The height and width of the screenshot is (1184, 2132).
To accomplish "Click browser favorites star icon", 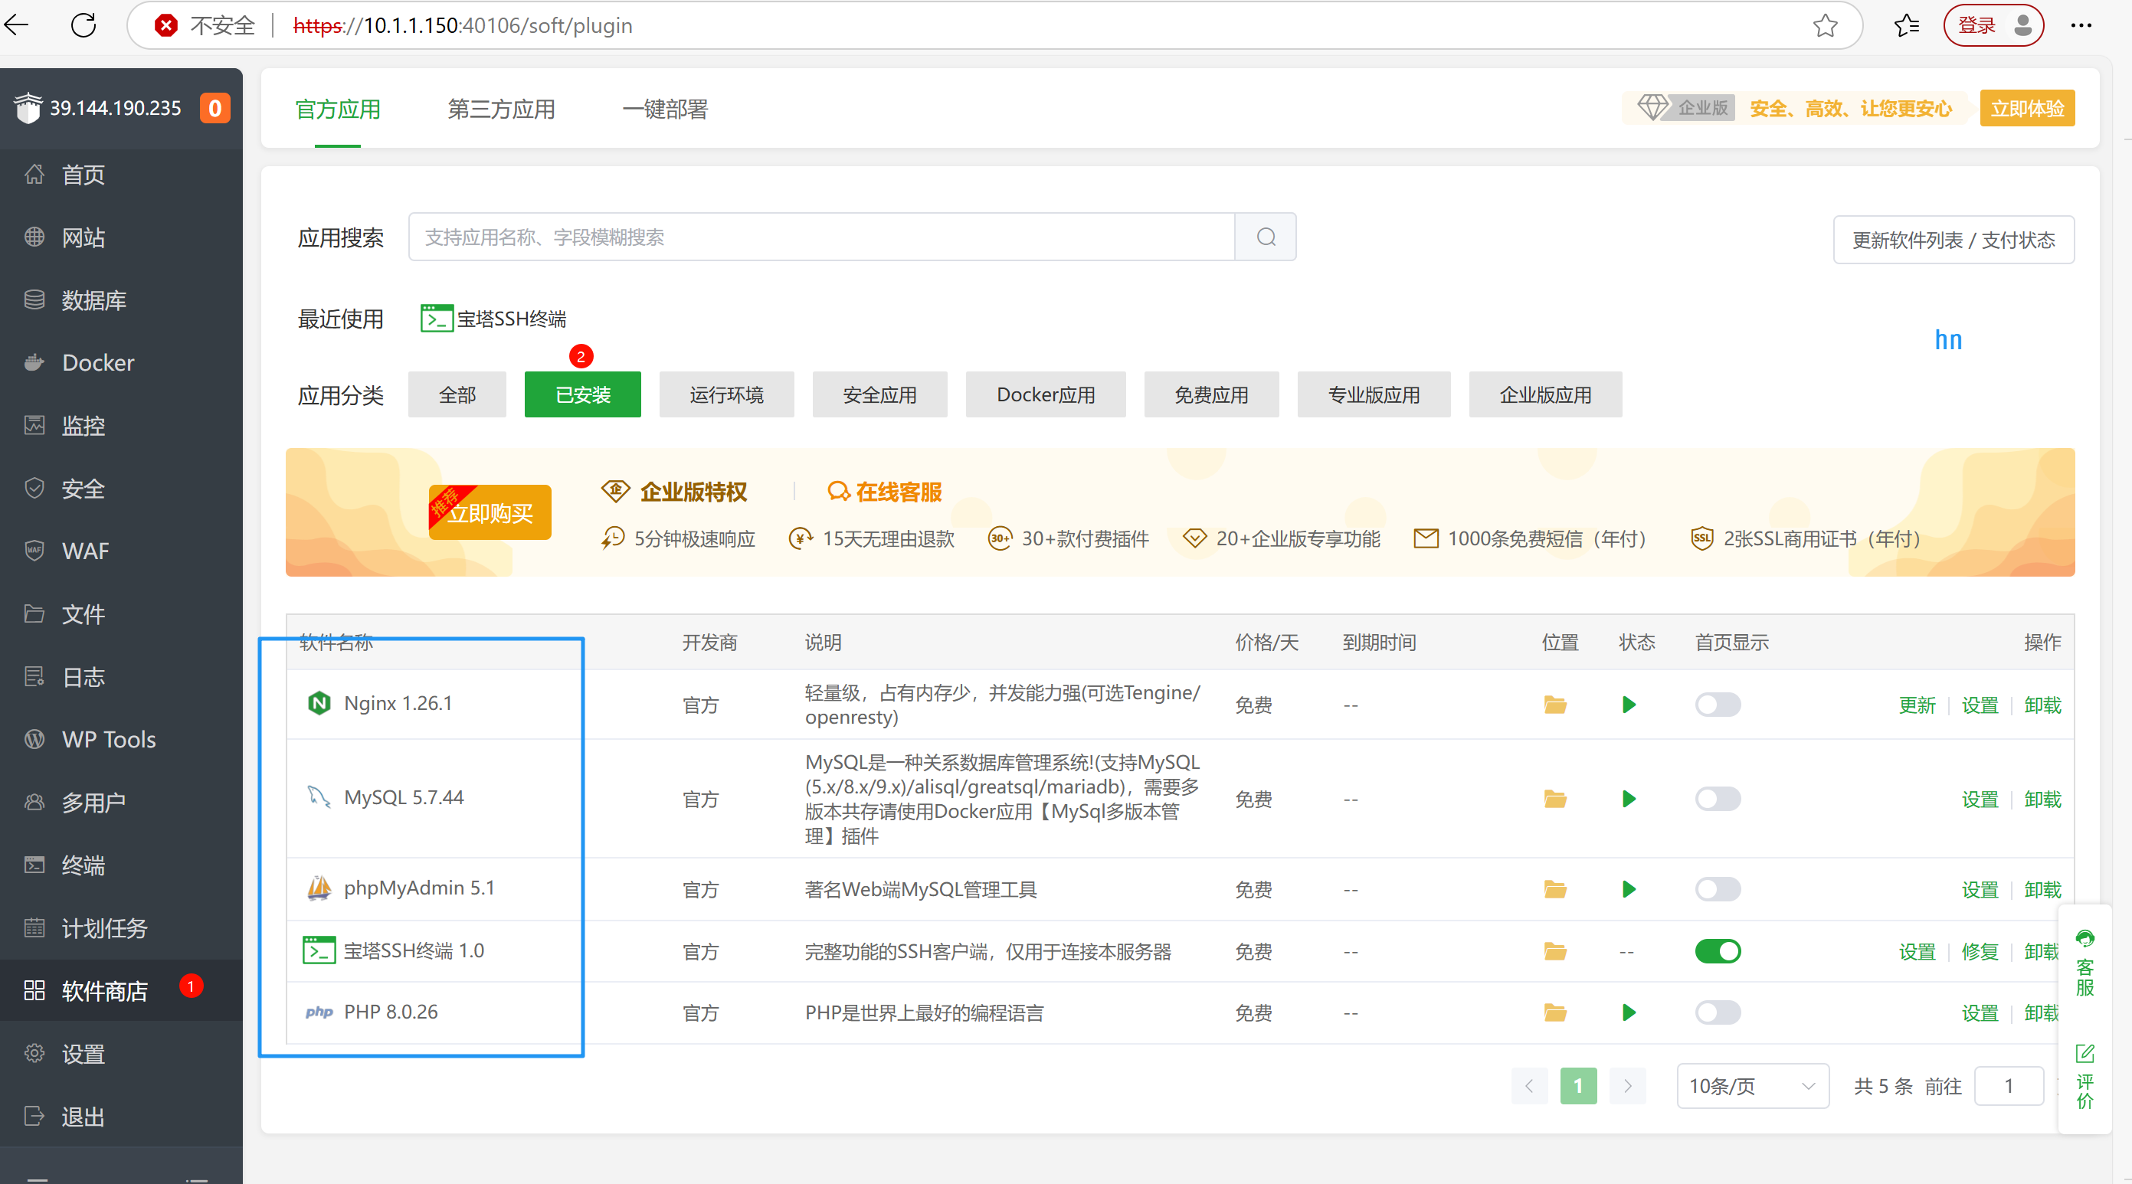I will [1824, 25].
